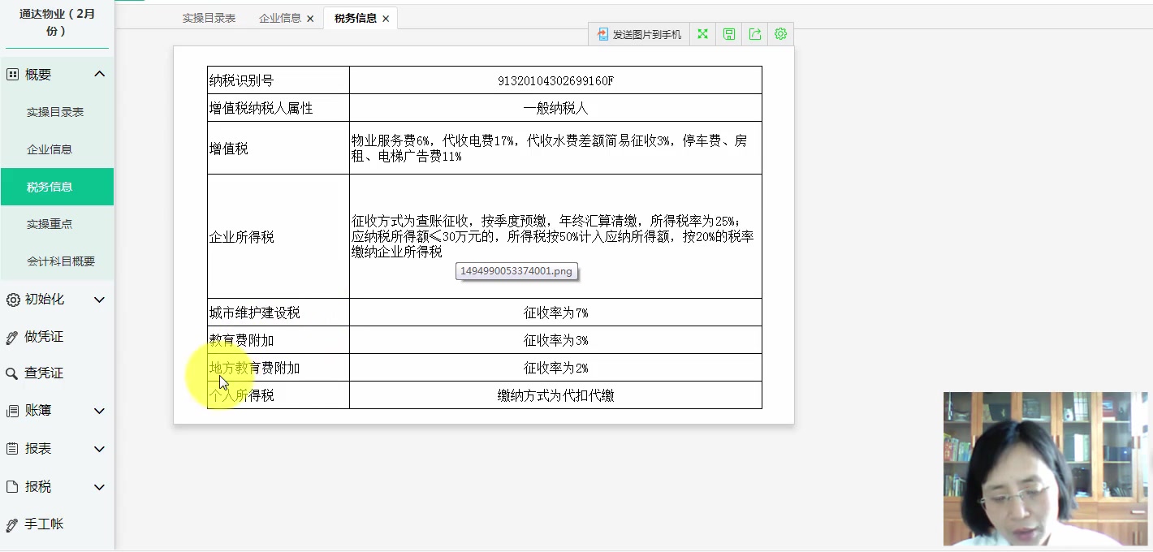Click the share/export icon in toolbar
The width and height of the screenshot is (1153, 552).
tap(754, 33)
